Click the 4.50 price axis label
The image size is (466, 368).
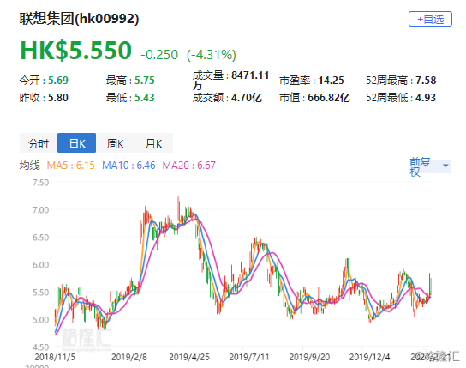(x=41, y=347)
